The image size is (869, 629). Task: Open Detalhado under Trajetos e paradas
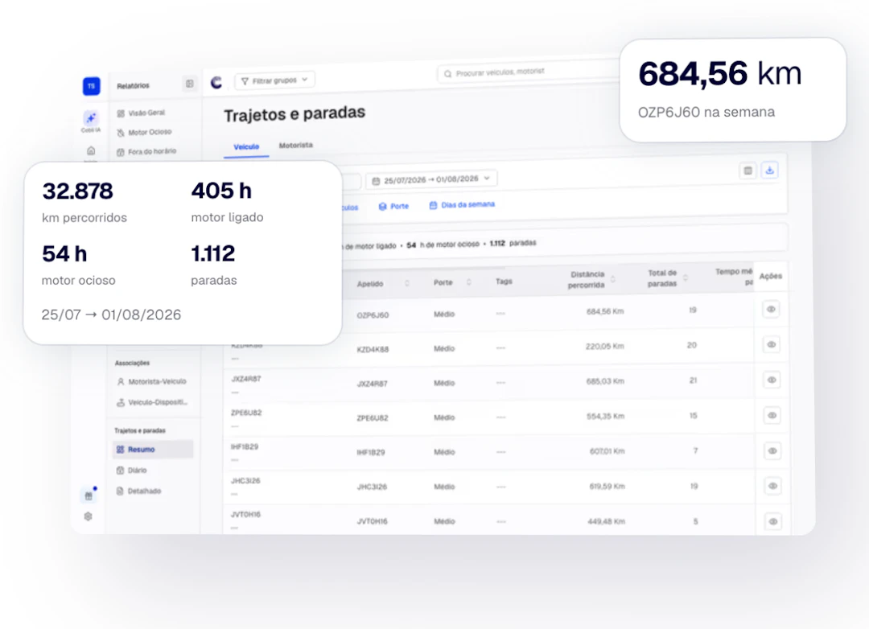click(x=139, y=491)
